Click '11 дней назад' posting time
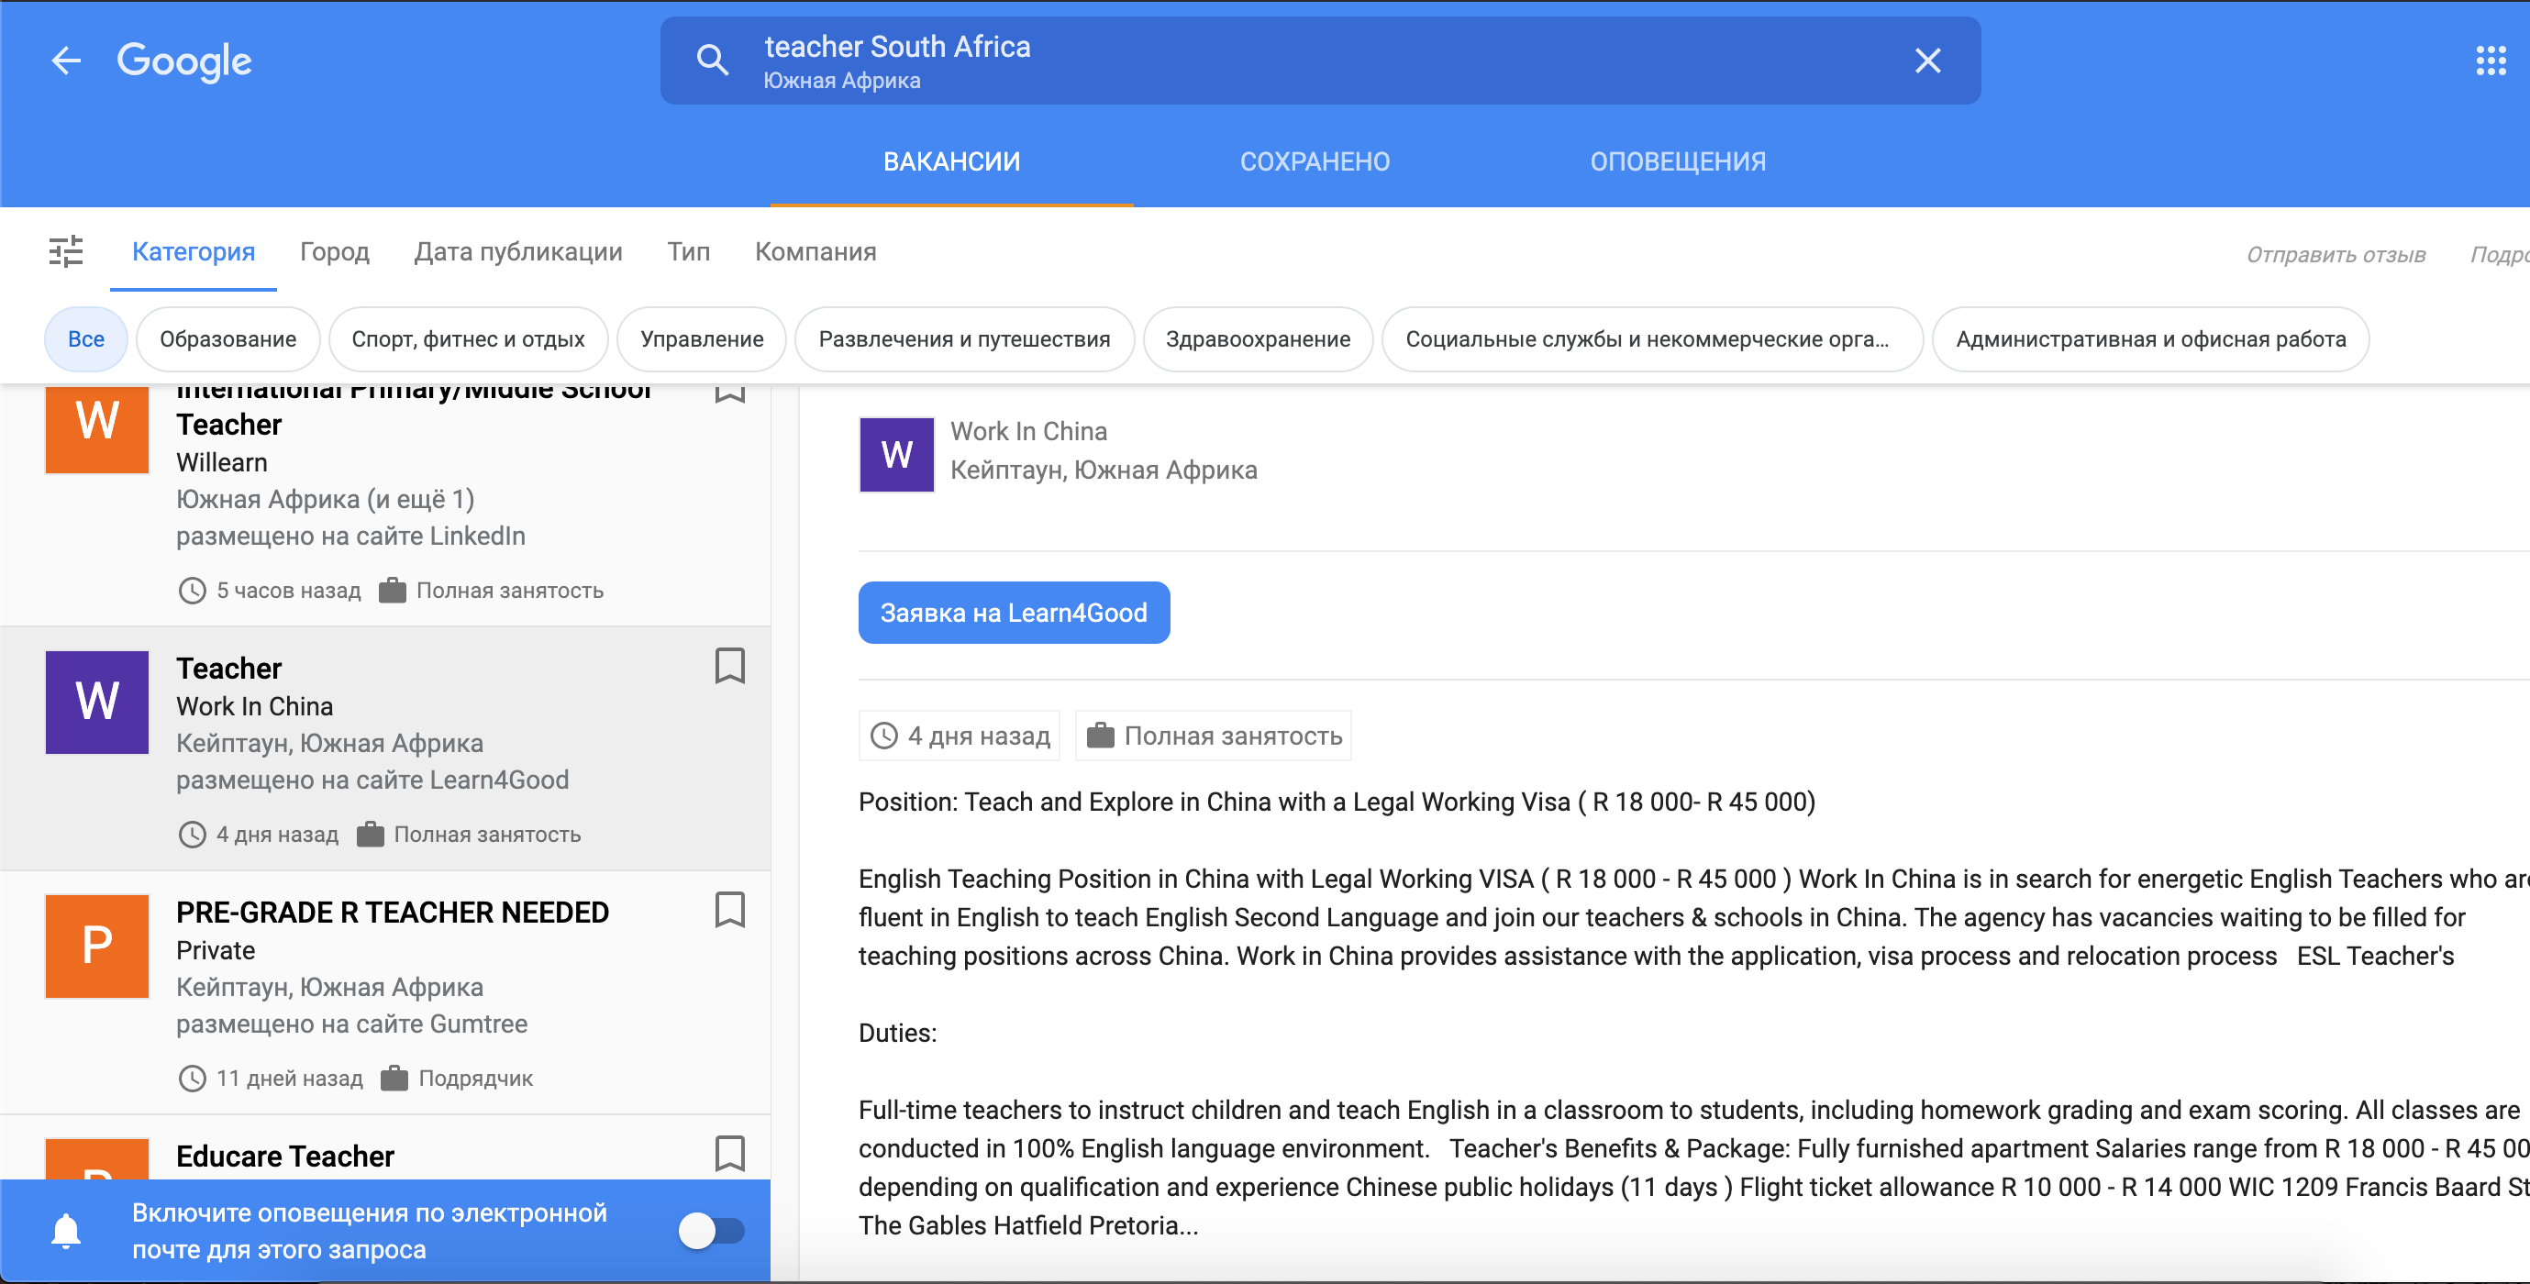The image size is (2530, 1284). click(290, 1078)
